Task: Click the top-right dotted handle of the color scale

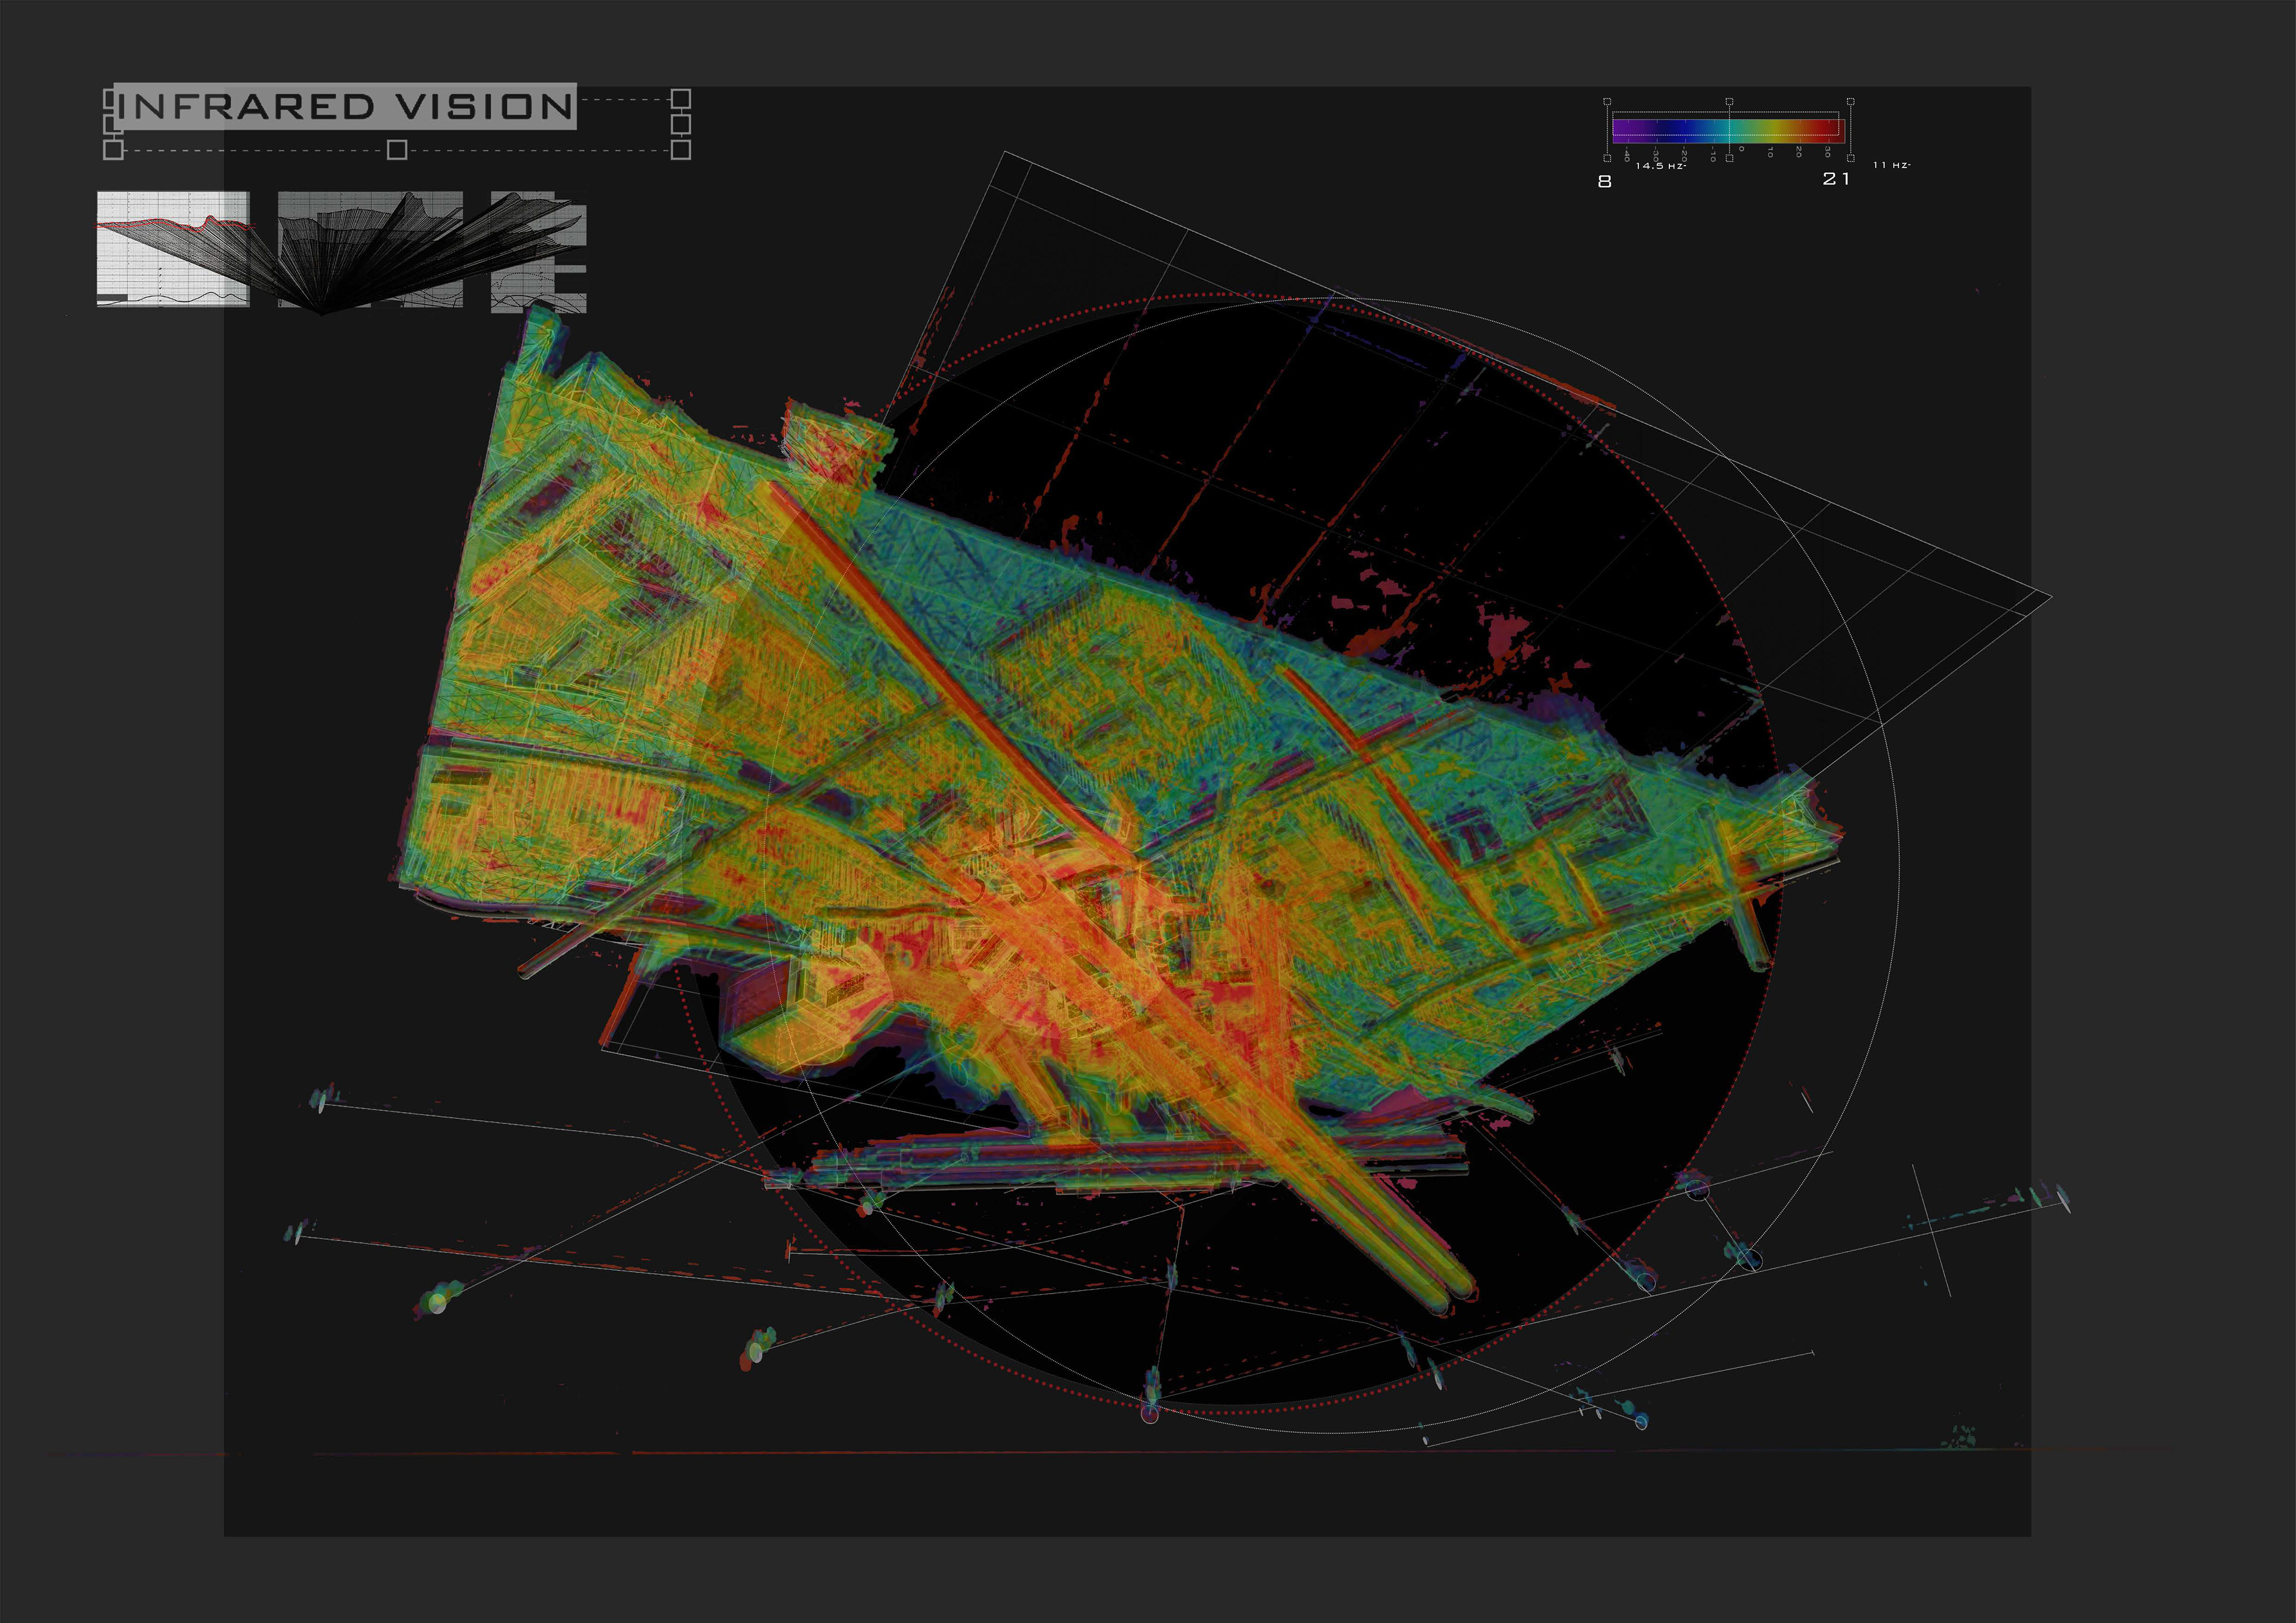Action: (x=1850, y=102)
